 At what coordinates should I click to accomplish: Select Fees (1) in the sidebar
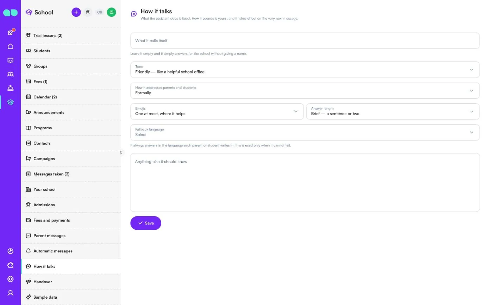pyautogui.click(x=71, y=82)
